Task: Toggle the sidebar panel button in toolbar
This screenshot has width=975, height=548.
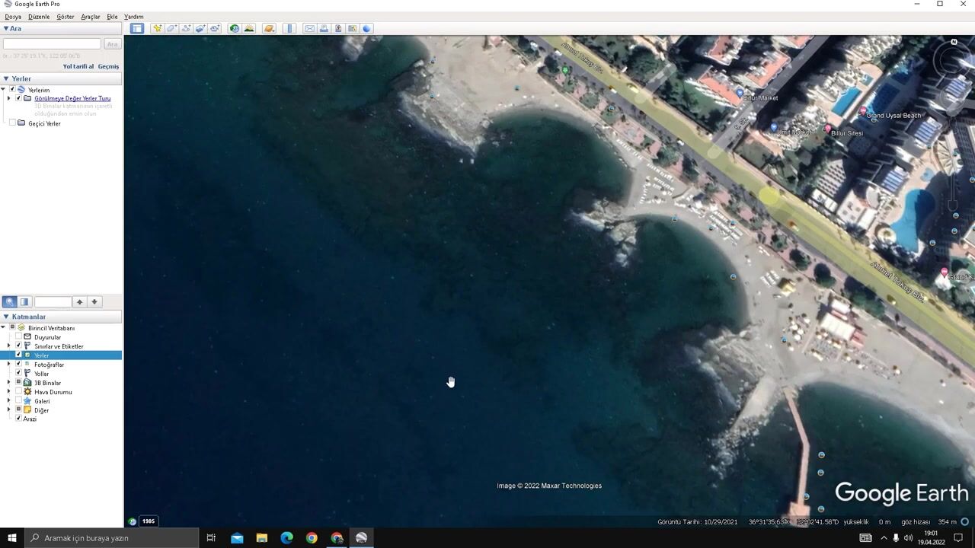Action: [x=136, y=28]
